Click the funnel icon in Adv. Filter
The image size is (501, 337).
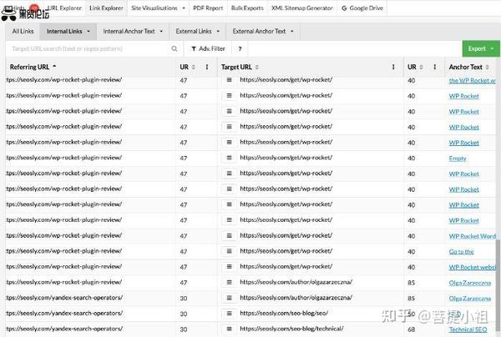click(194, 49)
